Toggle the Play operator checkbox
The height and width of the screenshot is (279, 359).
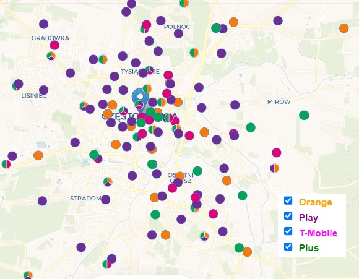288,216
